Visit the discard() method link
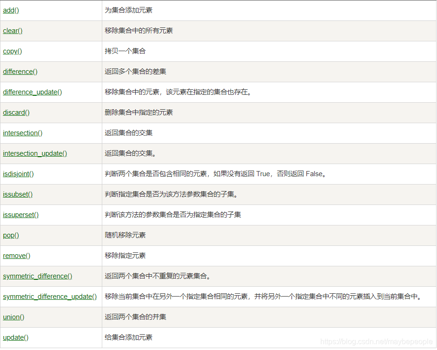 (16, 112)
